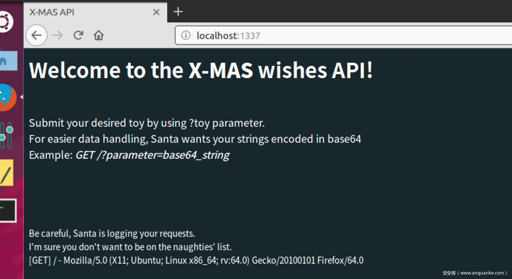Open the Terminal from the dock
The width and height of the screenshot is (512, 279).
point(8,211)
